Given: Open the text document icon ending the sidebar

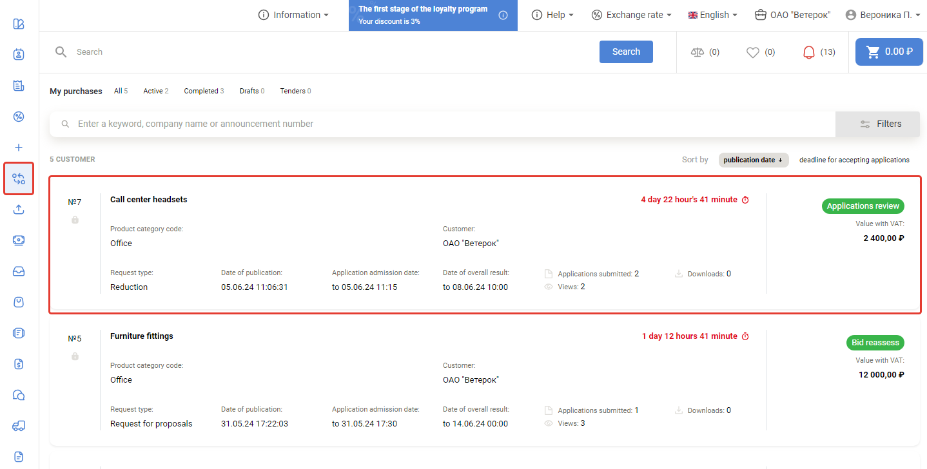Looking at the screenshot, I should pos(19,457).
